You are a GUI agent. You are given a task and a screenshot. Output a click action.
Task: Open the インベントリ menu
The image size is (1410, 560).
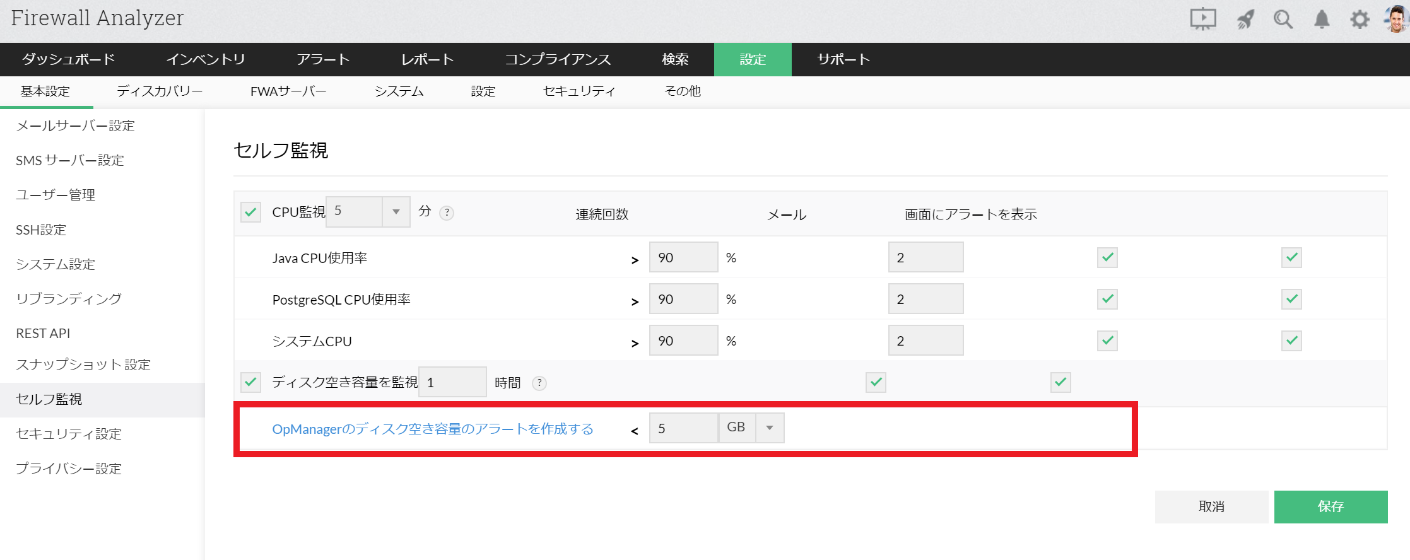coord(206,59)
